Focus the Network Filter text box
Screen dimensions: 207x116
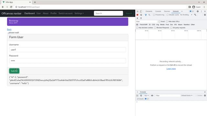point(146,22)
